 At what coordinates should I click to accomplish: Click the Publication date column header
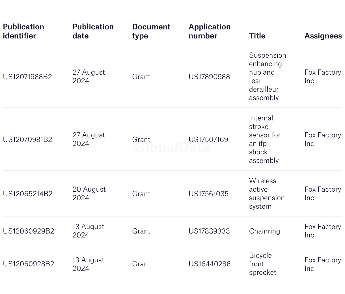tap(93, 31)
